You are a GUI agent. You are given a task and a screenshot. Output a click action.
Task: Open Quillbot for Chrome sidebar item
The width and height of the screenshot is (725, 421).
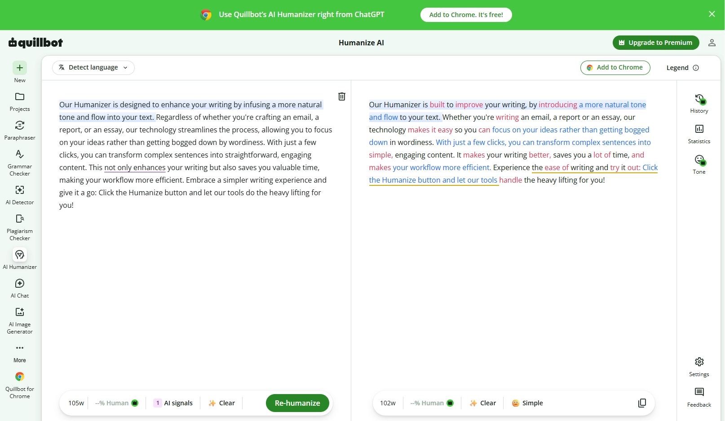pyautogui.click(x=20, y=386)
